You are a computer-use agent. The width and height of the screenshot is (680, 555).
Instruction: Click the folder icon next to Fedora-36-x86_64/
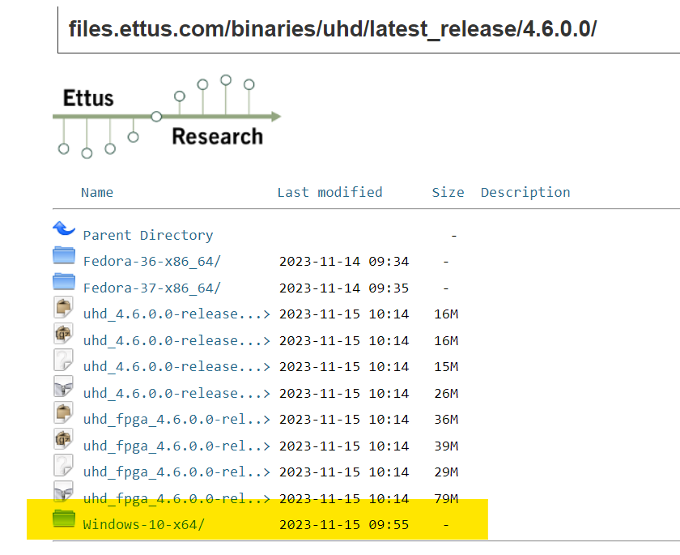pos(64,255)
